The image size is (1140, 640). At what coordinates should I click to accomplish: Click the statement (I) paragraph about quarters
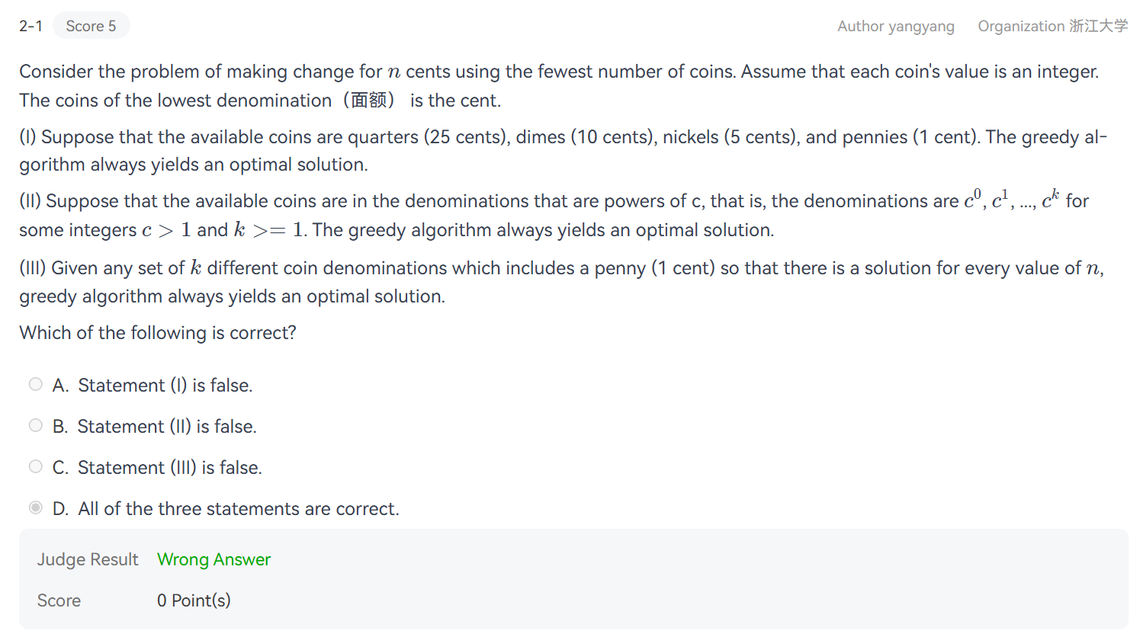coord(562,151)
